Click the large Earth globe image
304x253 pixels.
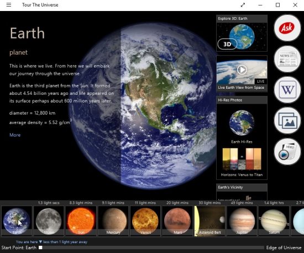coord(144,106)
